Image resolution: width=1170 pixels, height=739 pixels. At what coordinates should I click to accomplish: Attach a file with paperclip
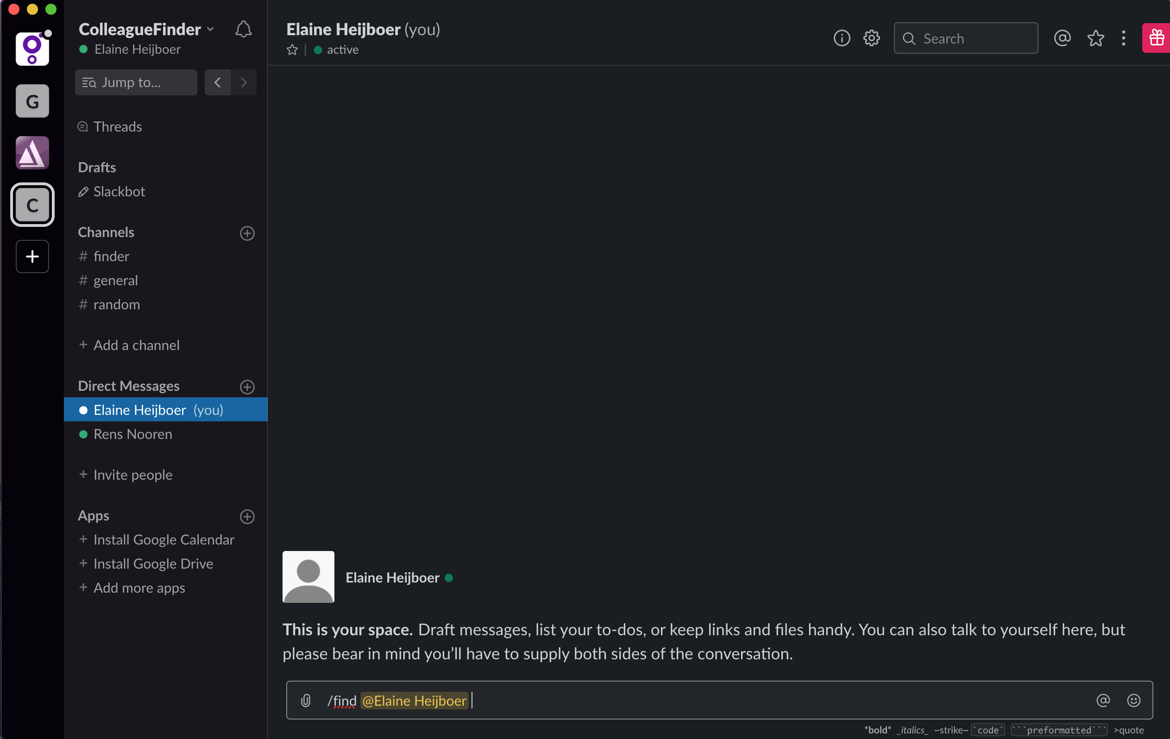[x=306, y=700]
